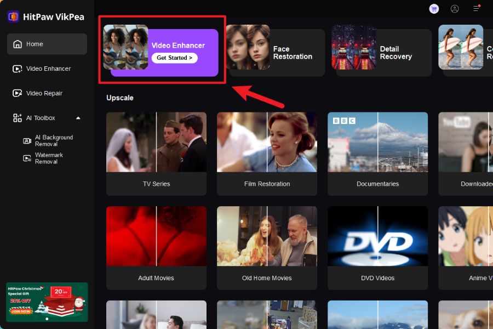493x329 pixels.
Task: Open the user account profile icon
Action: 455,9
